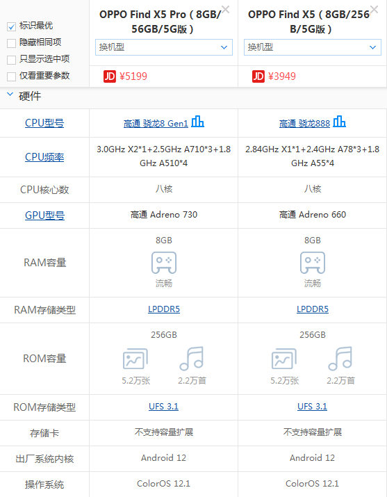
Task: Click music note icon above 2.2万首 for X5 Pro
Action: (192, 359)
